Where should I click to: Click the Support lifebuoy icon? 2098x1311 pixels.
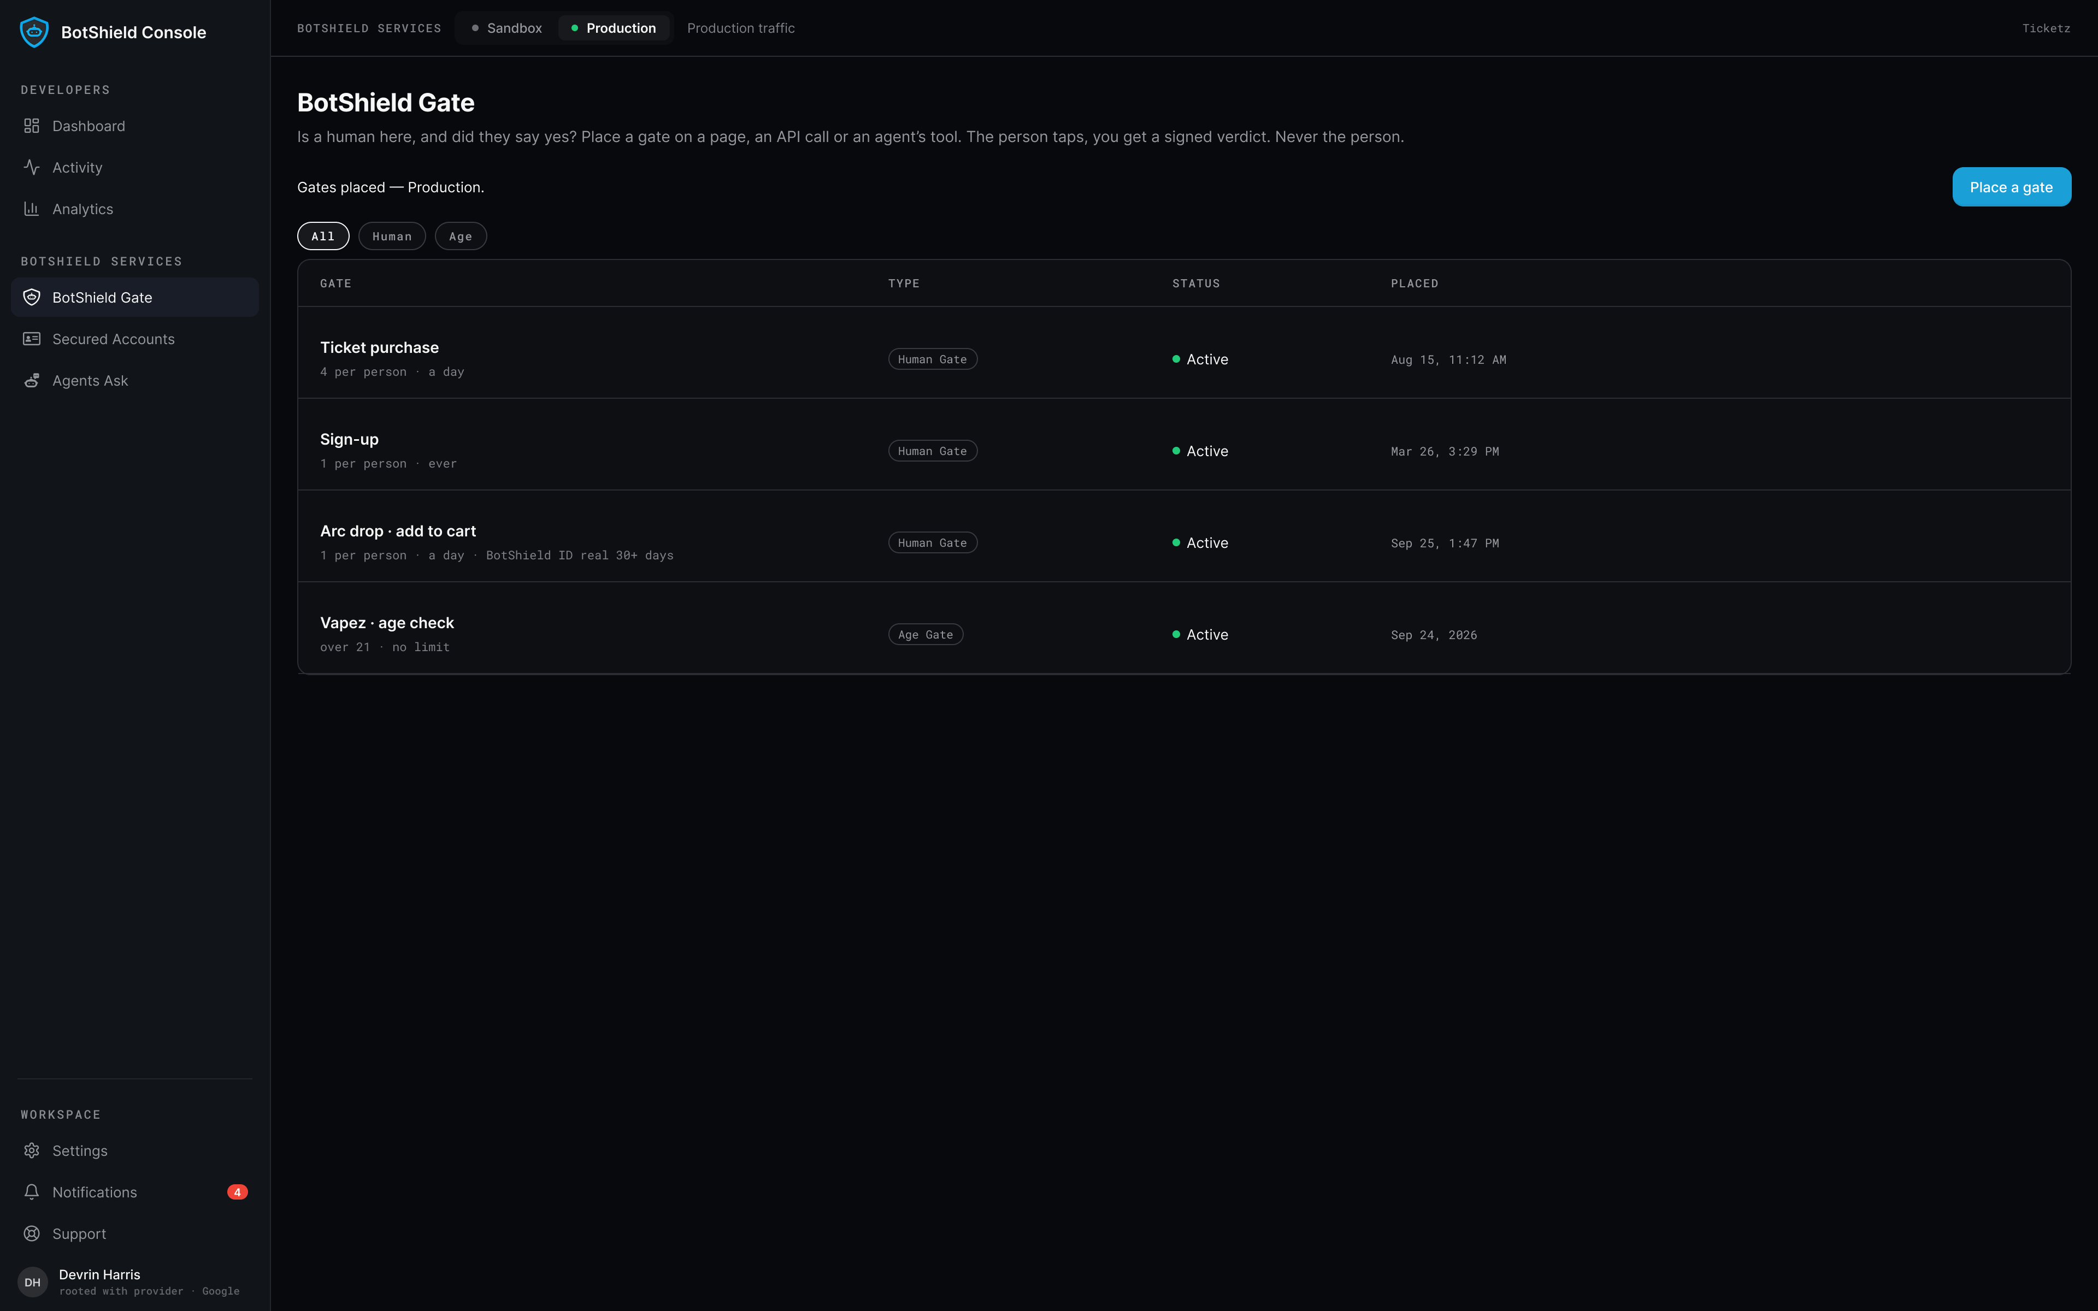32,1234
